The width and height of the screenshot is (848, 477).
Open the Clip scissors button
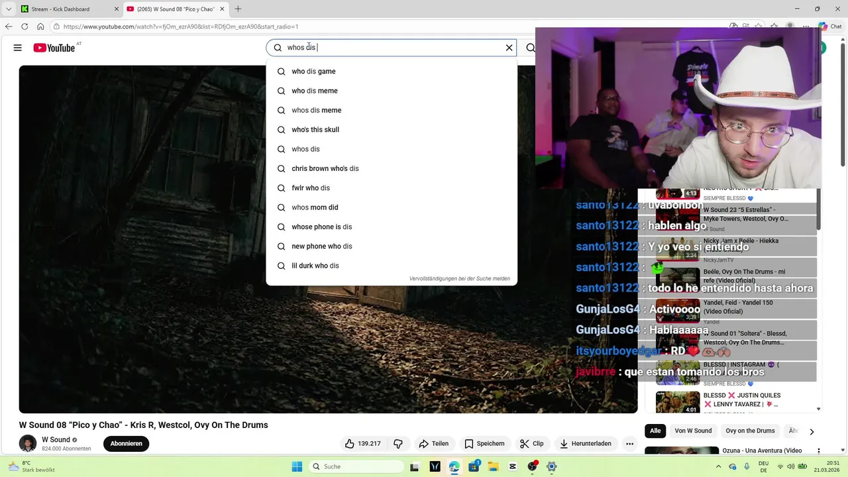[532, 444]
